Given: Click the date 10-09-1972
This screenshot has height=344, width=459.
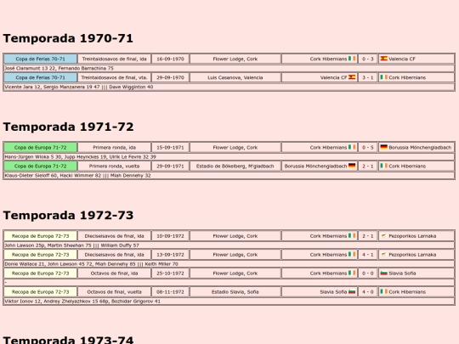Looking at the screenshot, I should [170, 236].
